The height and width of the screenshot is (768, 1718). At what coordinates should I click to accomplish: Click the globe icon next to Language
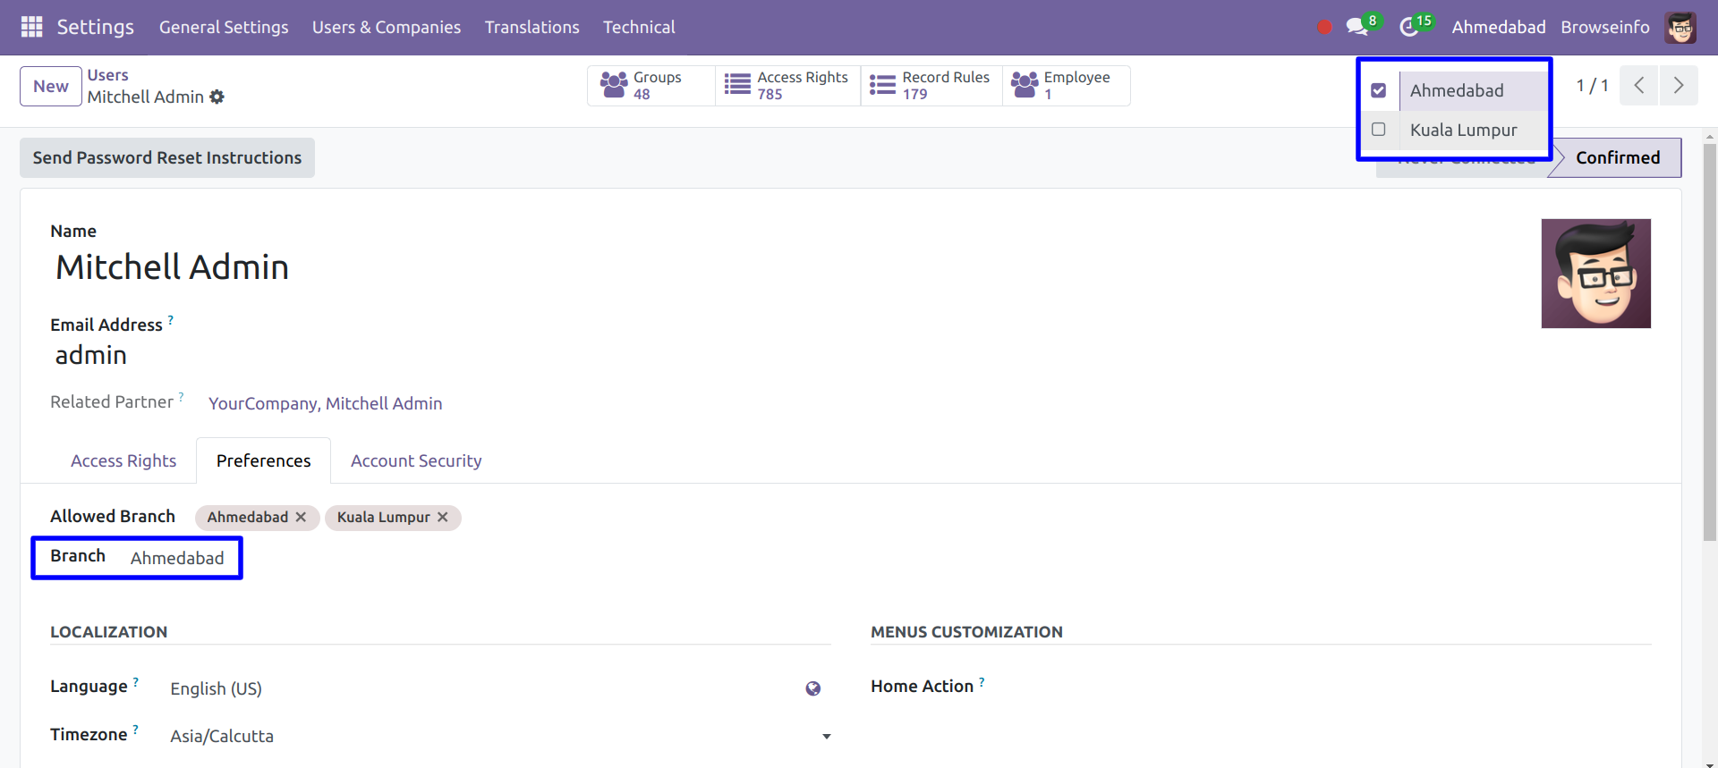[x=812, y=688]
